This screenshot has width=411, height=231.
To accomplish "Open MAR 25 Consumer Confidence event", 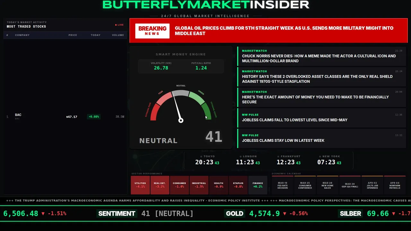I will coord(305,185).
